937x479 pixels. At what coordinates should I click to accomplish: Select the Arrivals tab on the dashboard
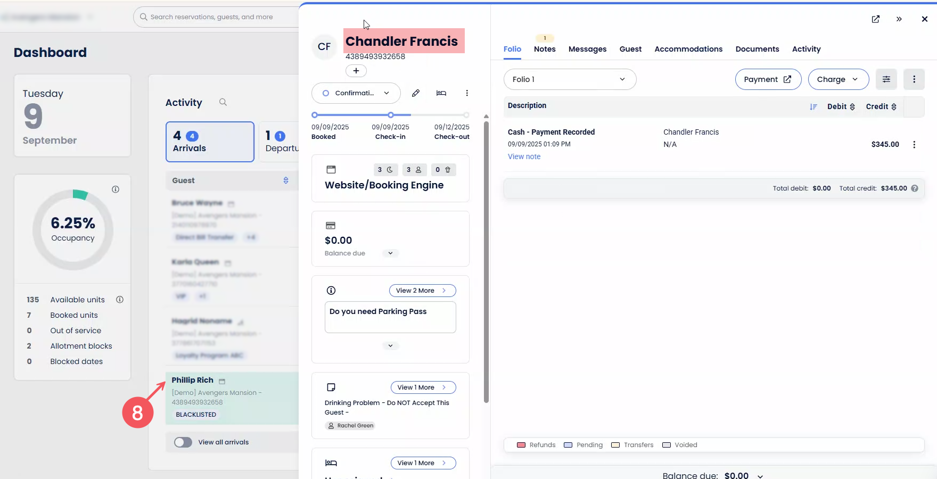pyautogui.click(x=210, y=142)
